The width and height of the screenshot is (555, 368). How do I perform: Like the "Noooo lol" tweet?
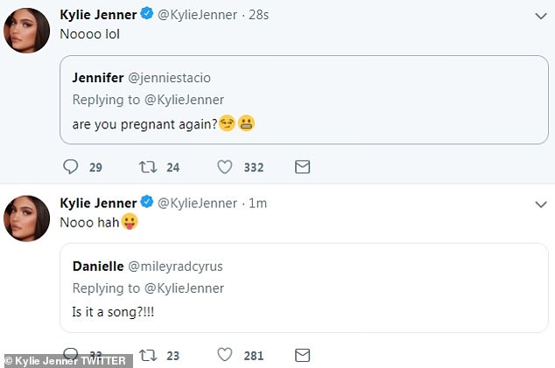tap(225, 166)
